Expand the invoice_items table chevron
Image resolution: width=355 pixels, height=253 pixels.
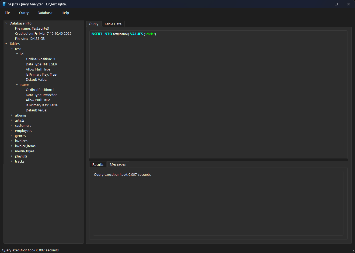pos(12,146)
